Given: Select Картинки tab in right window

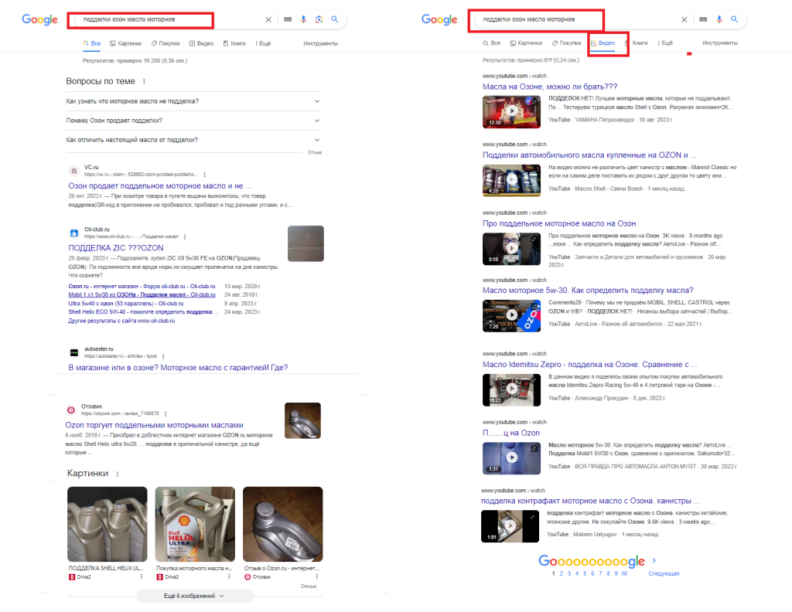Looking at the screenshot, I should 526,42.
